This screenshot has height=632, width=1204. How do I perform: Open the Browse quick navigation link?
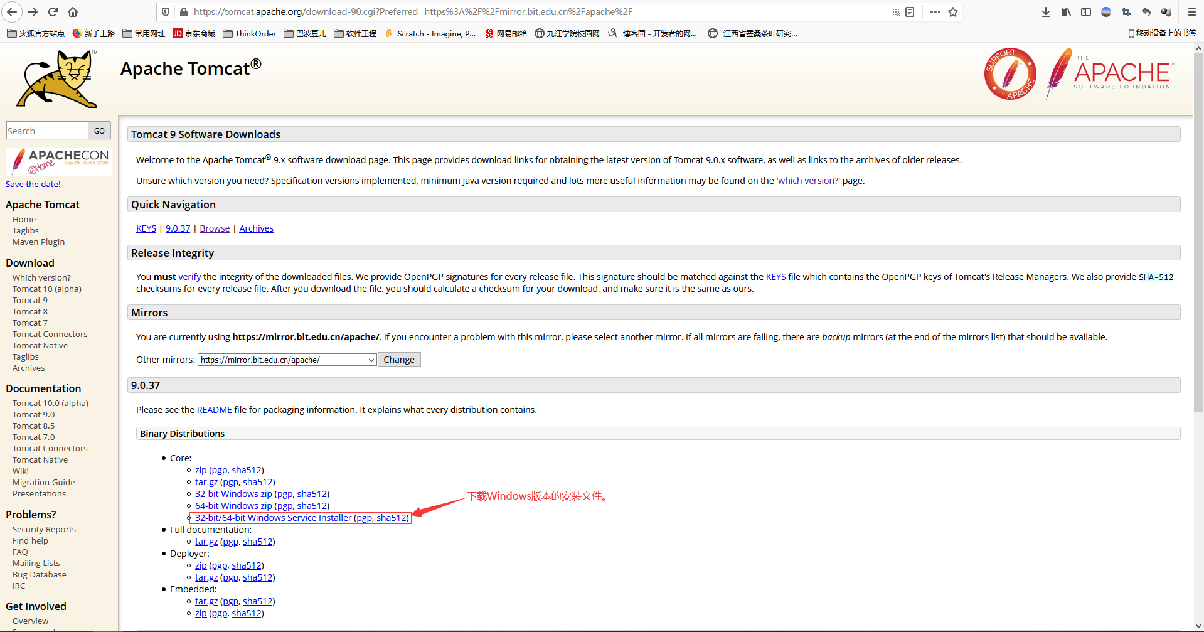coord(215,228)
